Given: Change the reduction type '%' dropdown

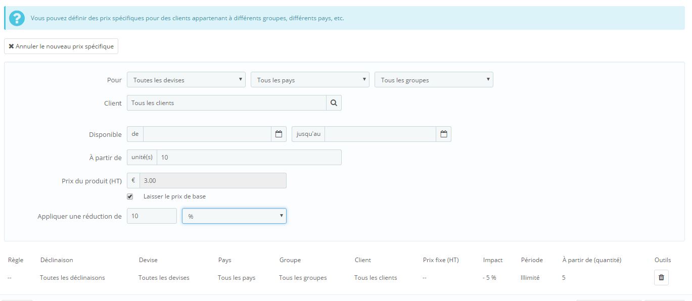Looking at the screenshot, I should coord(234,216).
